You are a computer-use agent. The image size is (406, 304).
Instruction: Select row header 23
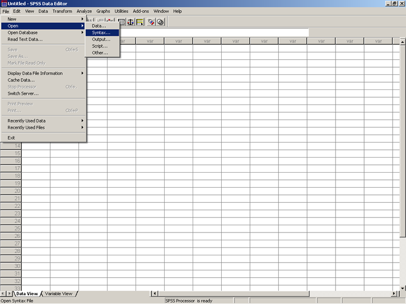click(x=11, y=213)
